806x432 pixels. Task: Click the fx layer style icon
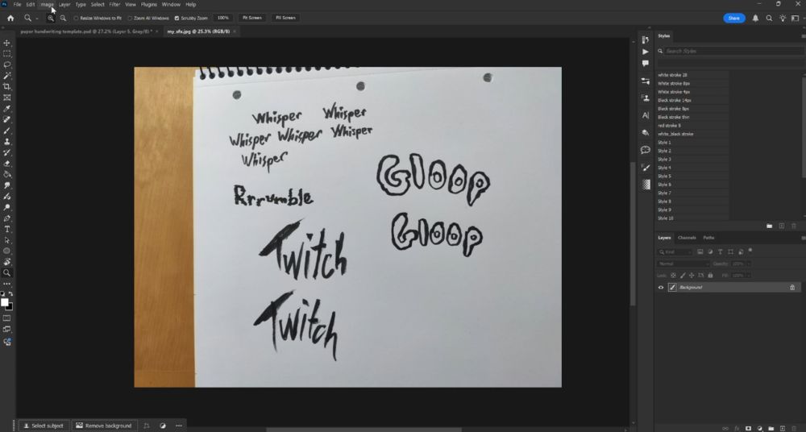pyautogui.click(x=737, y=428)
